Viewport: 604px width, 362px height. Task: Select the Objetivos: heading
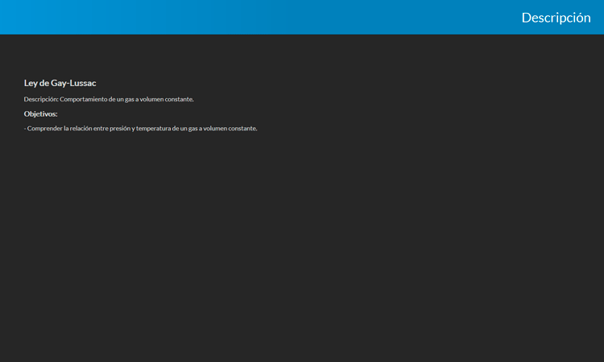pyautogui.click(x=40, y=114)
